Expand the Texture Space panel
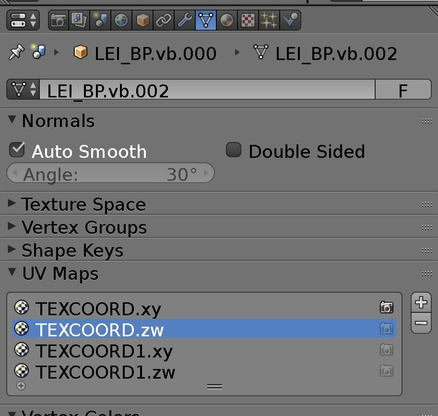 (x=12, y=203)
